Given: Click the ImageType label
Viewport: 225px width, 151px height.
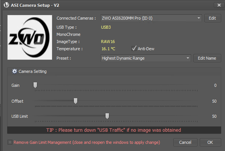Looking at the screenshot, I should click(x=68, y=42).
